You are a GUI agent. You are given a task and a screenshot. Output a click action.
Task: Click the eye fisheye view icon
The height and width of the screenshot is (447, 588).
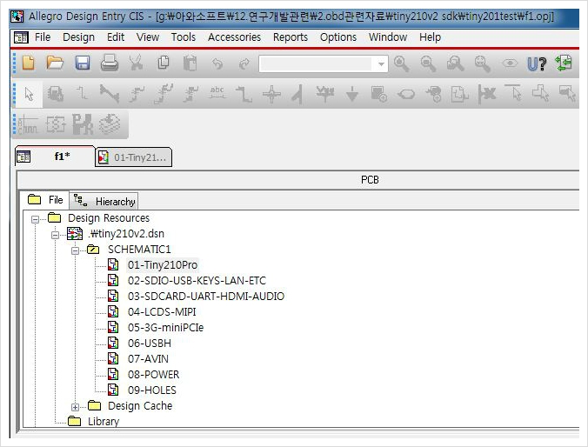click(x=510, y=63)
